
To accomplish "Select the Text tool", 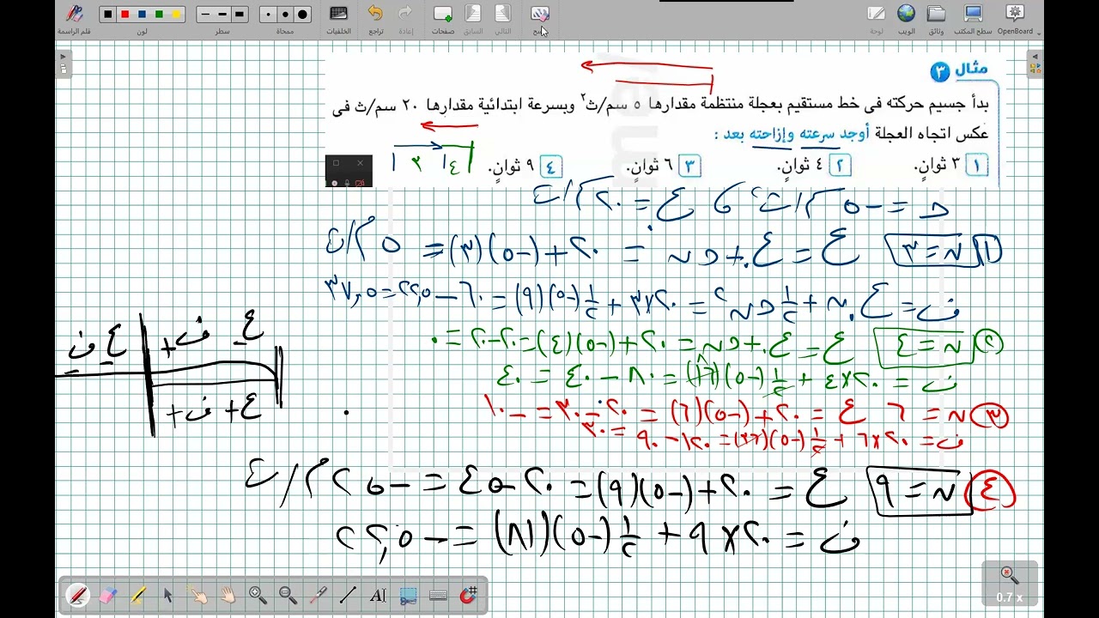I will [378, 595].
